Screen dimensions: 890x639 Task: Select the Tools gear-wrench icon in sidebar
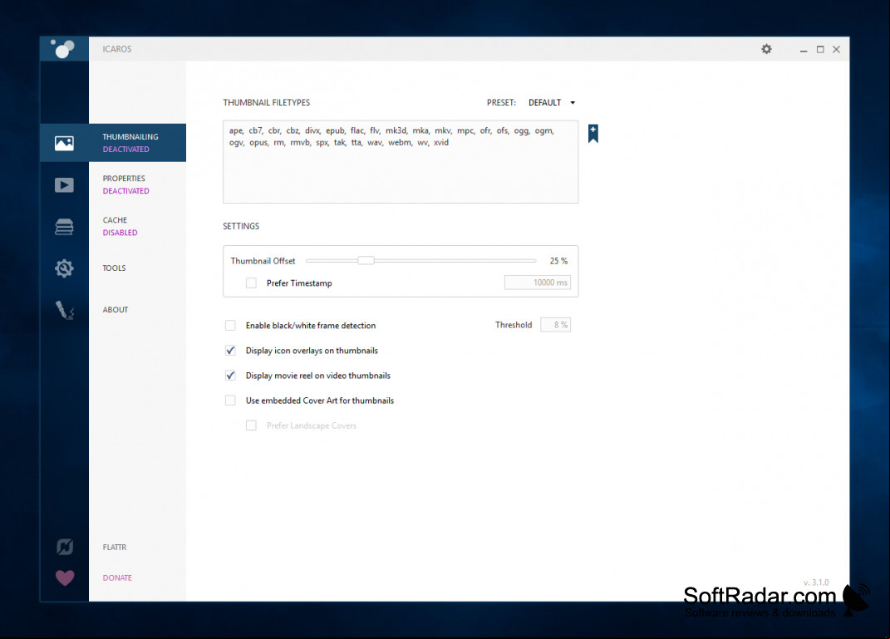(64, 268)
